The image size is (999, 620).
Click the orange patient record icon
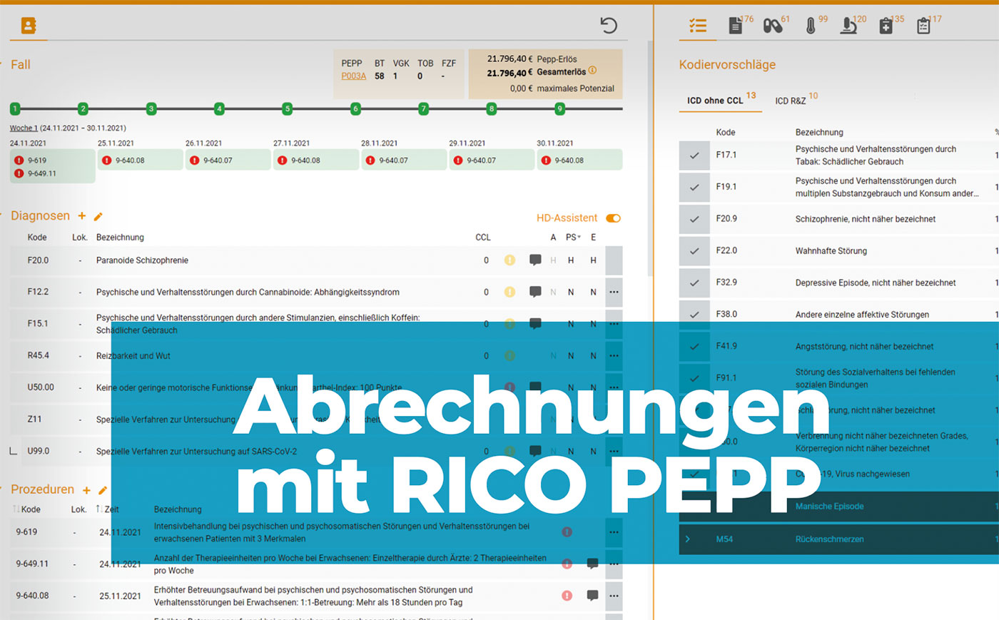point(29,26)
